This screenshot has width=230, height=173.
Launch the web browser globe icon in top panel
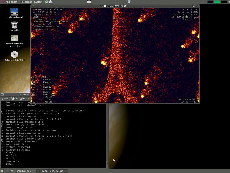47,2
